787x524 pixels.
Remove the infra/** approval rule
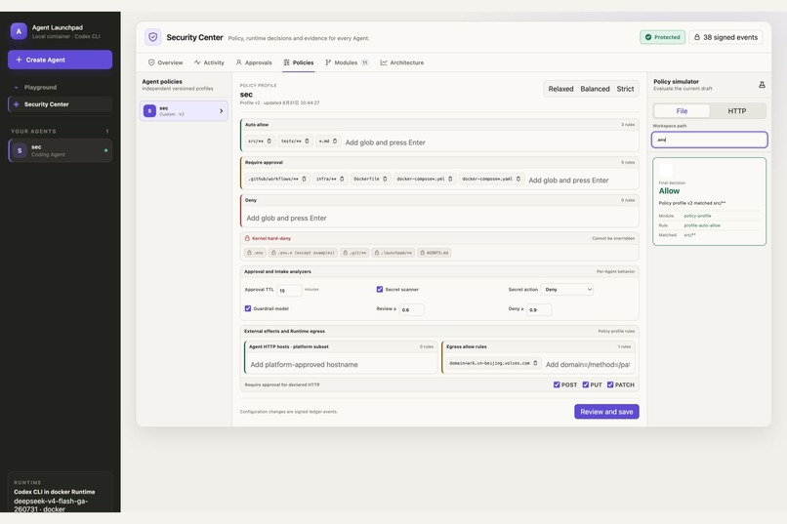342,179
